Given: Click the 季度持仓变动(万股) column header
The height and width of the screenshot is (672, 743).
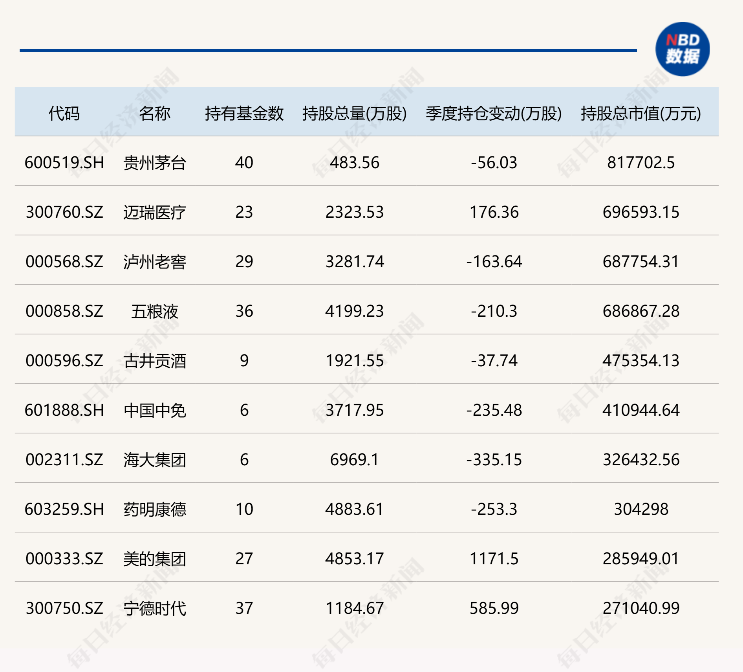Looking at the screenshot, I should pyautogui.click(x=494, y=114).
